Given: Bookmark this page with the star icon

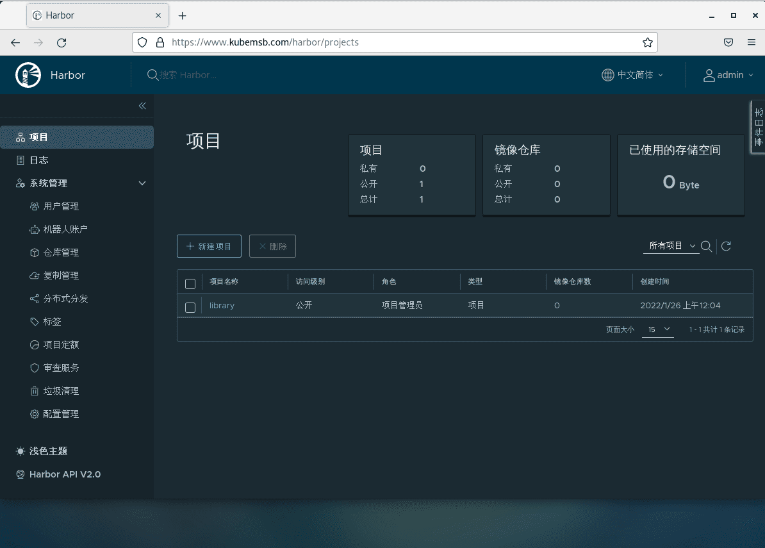Looking at the screenshot, I should pyautogui.click(x=647, y=42).
